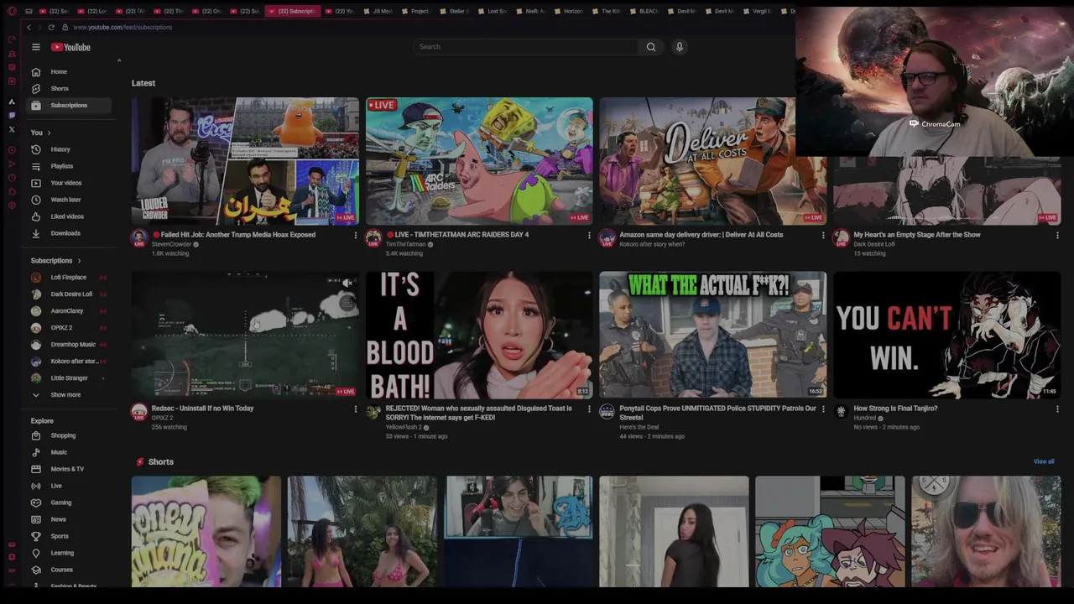Open the IT'S A BLOOD BATH video thumbnail
The image size is (1074, 604).
tap(479, 335)
